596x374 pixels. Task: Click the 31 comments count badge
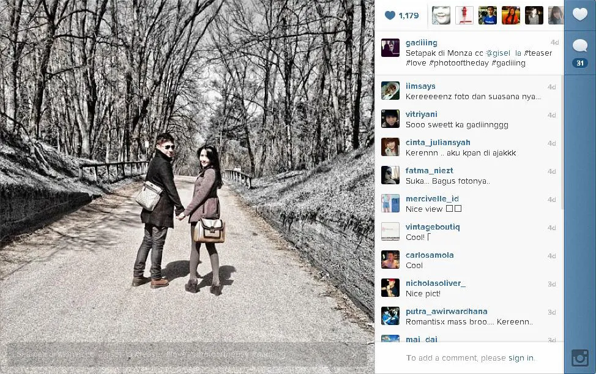point(580,63)
